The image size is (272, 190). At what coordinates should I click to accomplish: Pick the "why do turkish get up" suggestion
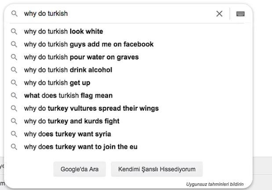(57, 83)
